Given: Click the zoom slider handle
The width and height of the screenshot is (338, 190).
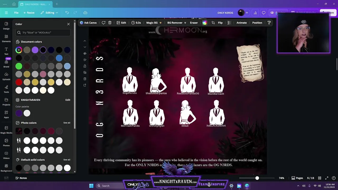Looking at the screenshot, I should coord(257,178).
